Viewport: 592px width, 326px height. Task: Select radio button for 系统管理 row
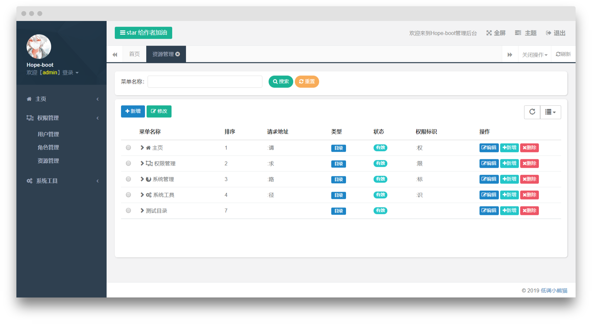(x=128, y=179)
